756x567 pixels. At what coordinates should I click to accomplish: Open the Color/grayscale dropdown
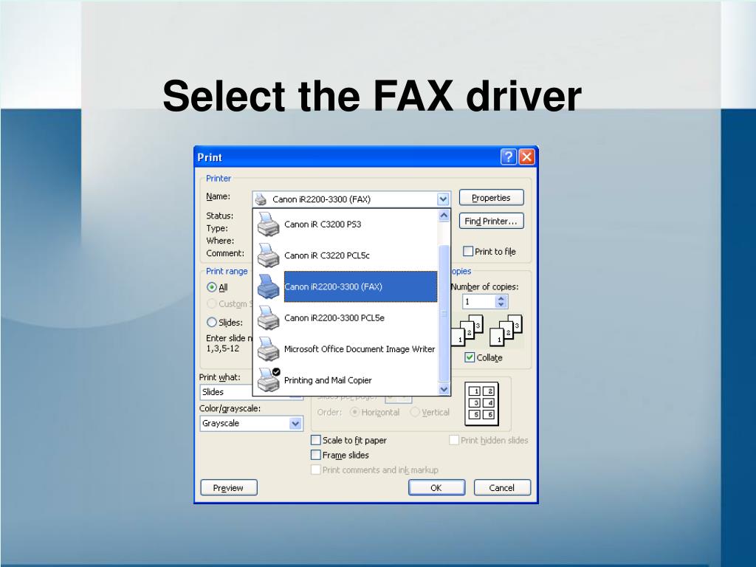pyautogui.click(x=295, y=423)
